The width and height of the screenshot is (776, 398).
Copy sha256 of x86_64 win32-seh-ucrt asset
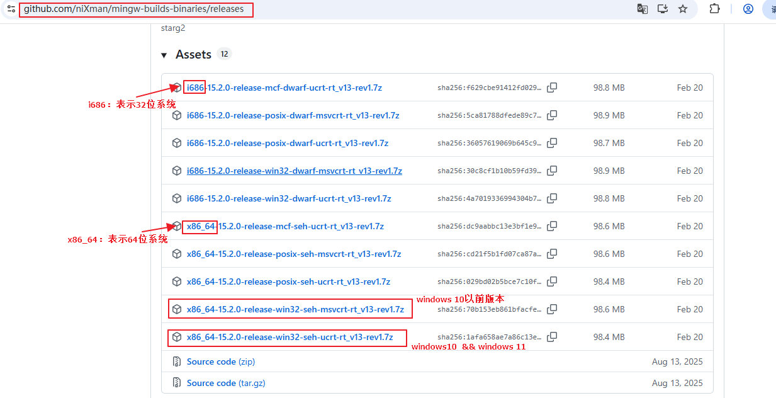tap(552, 337)
